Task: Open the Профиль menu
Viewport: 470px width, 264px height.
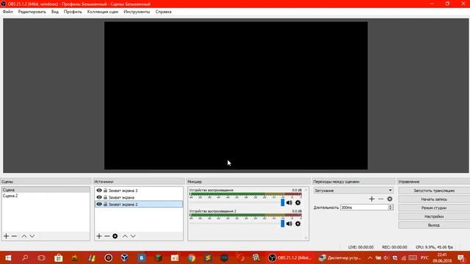Action: tap(73, 12)
